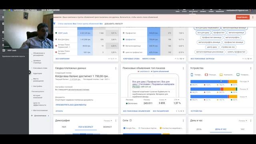Click the Клики device bar chart
This screenshot has height=144, width=256.
pyautogui.click(x=214, y=97)
